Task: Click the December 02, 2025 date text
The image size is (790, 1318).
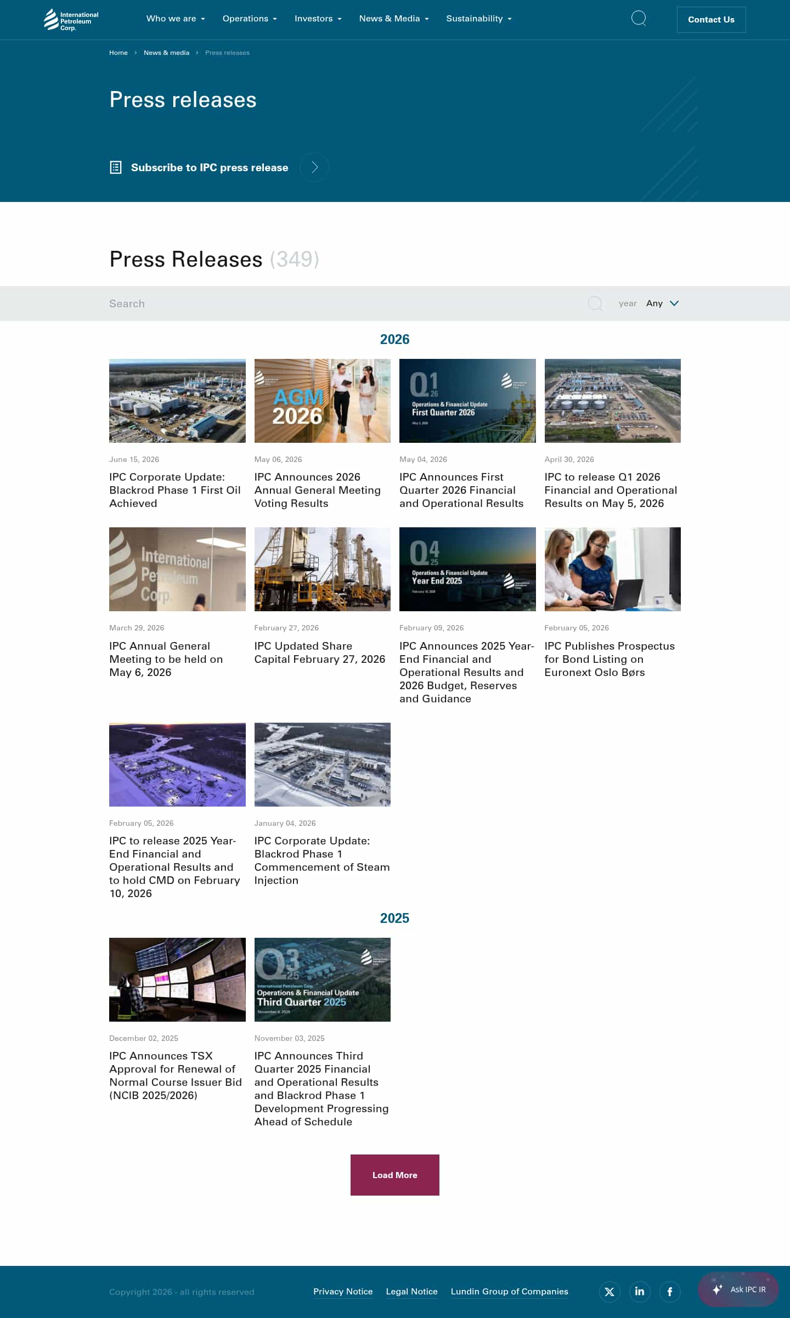Action: (144, 1038)
